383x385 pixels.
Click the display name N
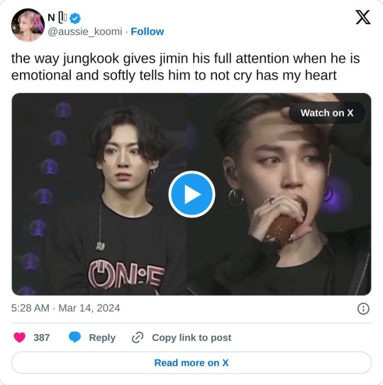pyautogui.click(x=51, y=18)
